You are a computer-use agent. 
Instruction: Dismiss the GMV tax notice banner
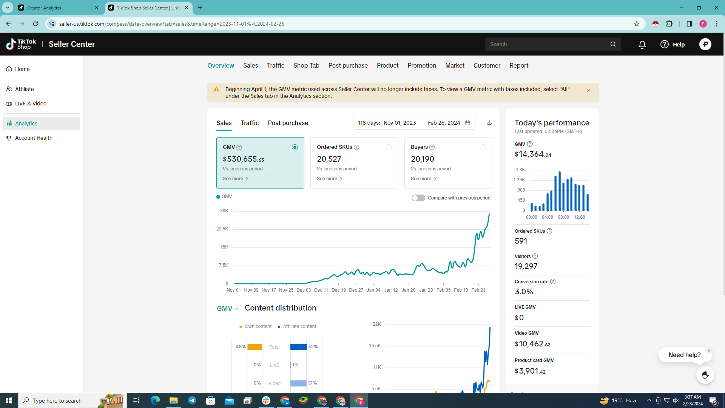click(588, 90)
